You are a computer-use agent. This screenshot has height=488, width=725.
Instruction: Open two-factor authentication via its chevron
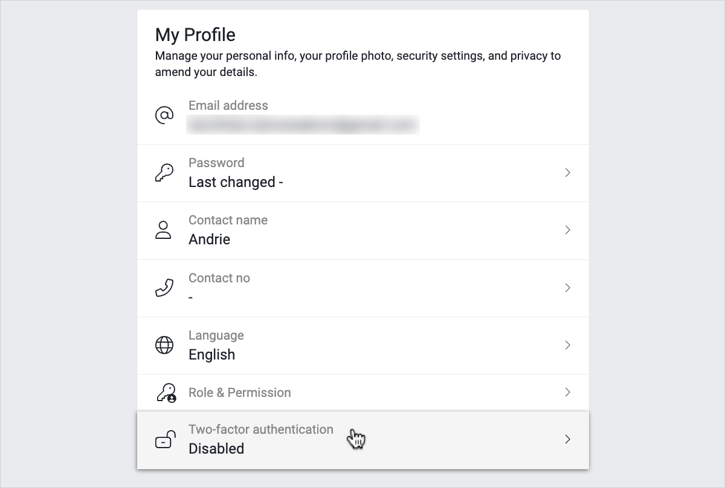[567, 439]
